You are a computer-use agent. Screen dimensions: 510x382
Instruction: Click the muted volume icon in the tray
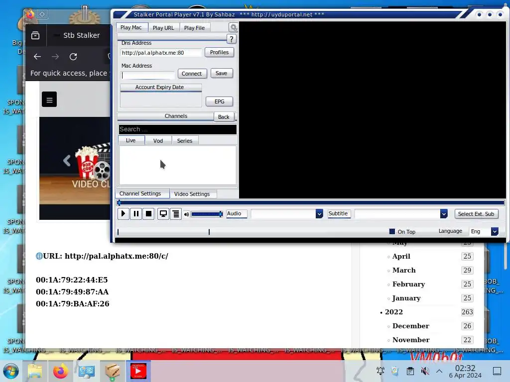click(x=425, y=371)
